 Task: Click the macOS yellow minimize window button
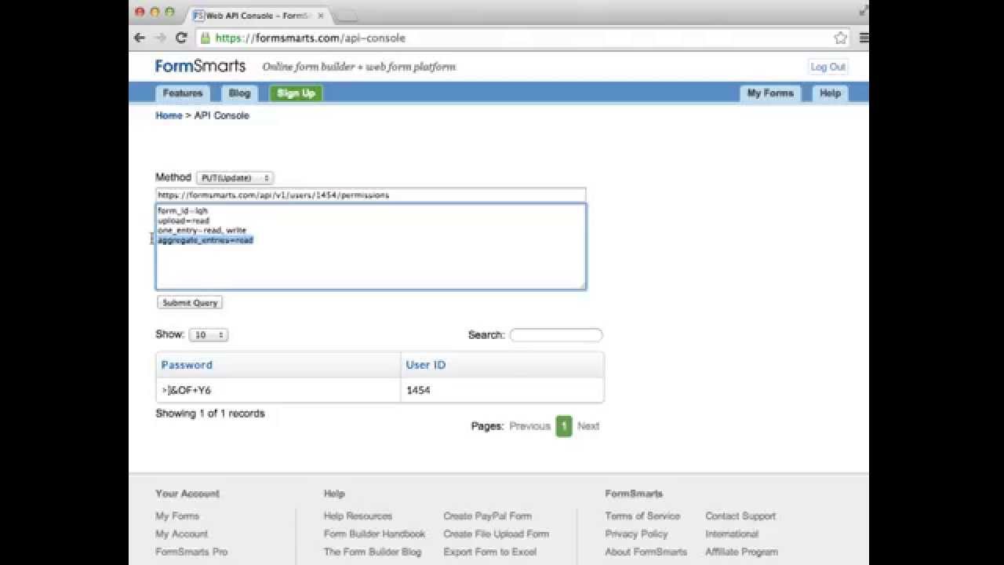coord(155,12)
